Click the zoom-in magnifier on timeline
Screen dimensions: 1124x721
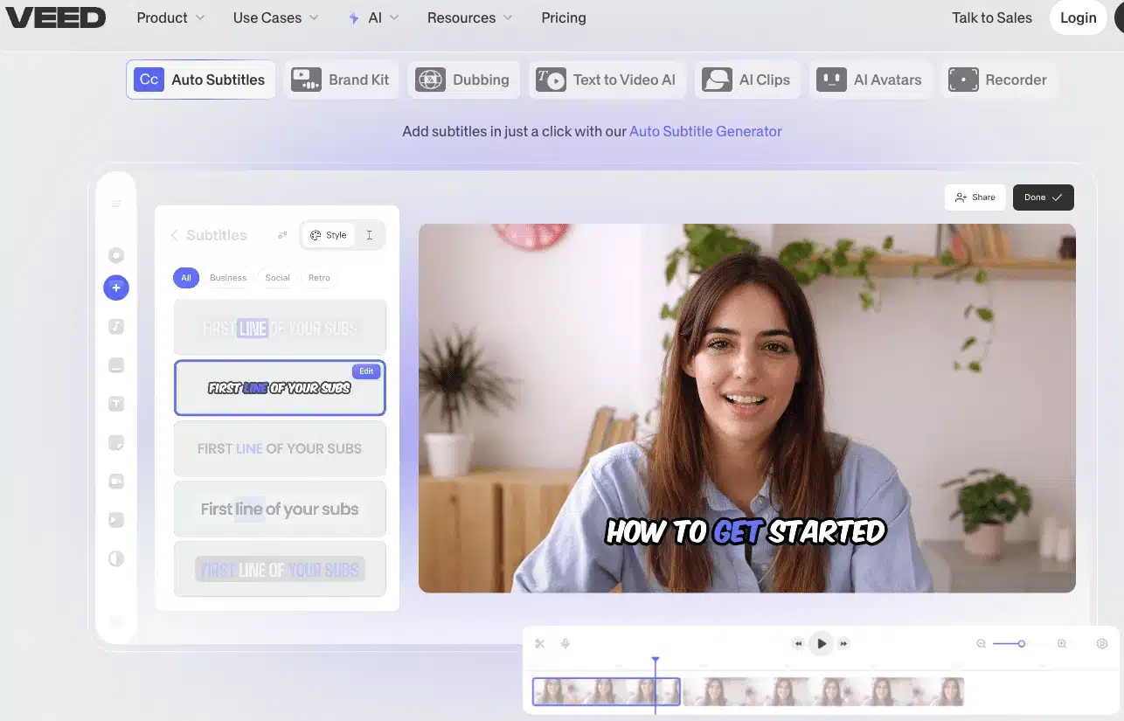point(1062,644)
